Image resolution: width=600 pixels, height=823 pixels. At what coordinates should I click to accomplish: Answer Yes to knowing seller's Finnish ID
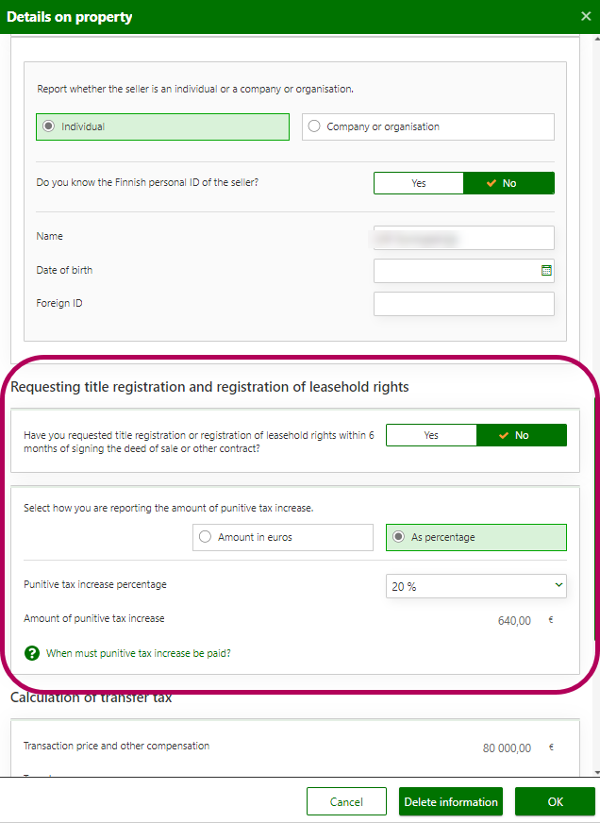(x=419, y=183)
